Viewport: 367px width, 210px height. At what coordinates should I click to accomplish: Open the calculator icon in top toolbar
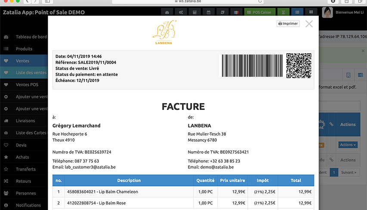[x=195, y=12]
